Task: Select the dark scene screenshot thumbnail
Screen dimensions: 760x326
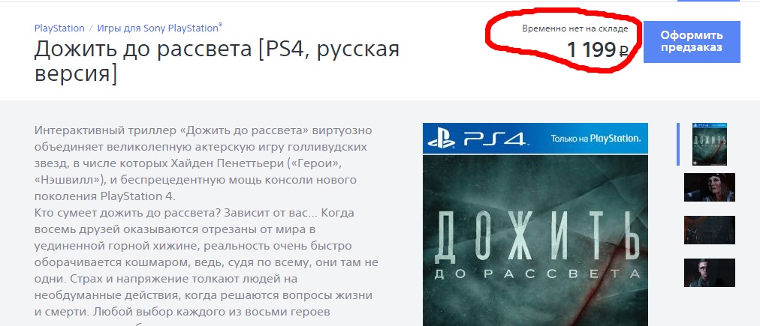Action: pos(710,230)
